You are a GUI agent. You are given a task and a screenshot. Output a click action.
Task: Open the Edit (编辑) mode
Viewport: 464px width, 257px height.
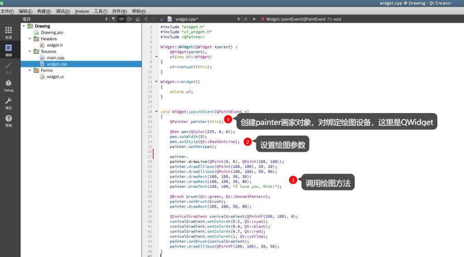(x=8, y=50)
